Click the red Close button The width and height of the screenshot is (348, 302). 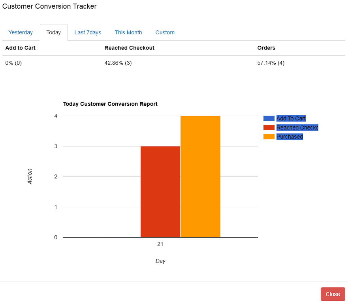click(x=333, y=294)
